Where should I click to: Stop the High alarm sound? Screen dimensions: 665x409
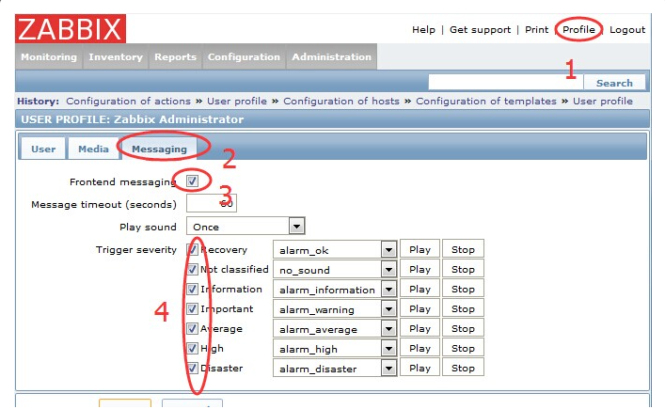click(x=463, y=348)
